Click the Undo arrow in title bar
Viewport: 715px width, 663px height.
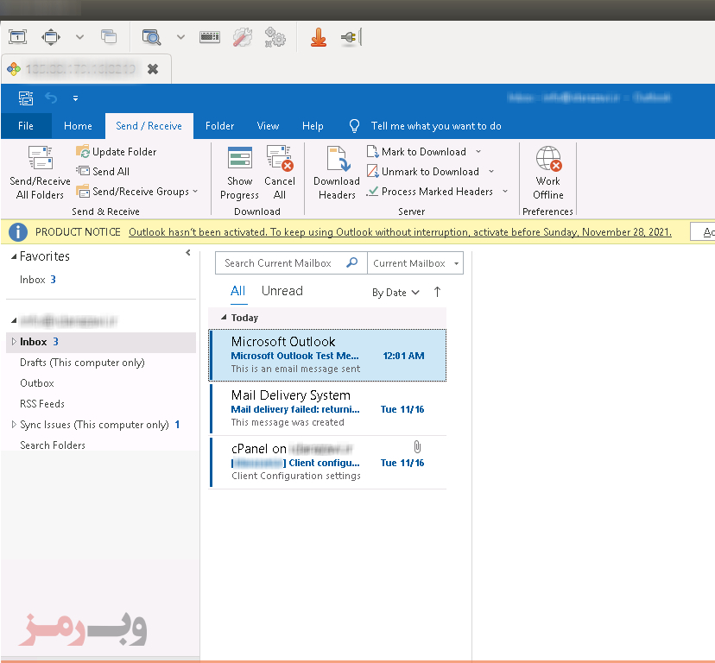pyautogui.click(x=51, y=98)
